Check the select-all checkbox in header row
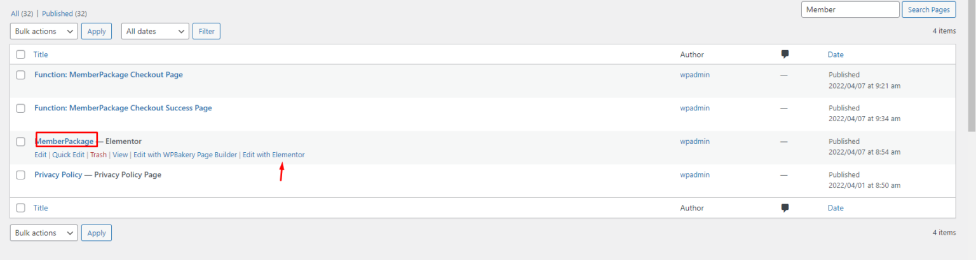The height and width of the screenshot is (260, 976). click(21, 55)
